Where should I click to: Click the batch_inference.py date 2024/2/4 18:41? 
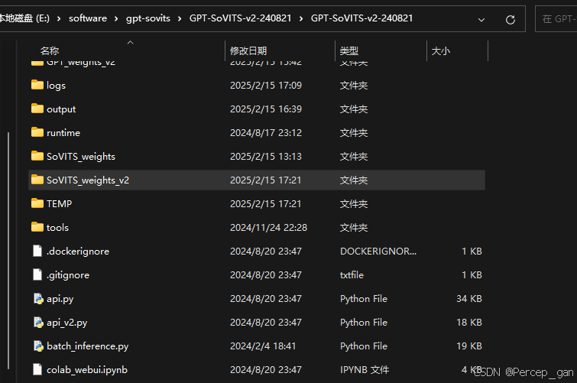(x=263, y=346)
